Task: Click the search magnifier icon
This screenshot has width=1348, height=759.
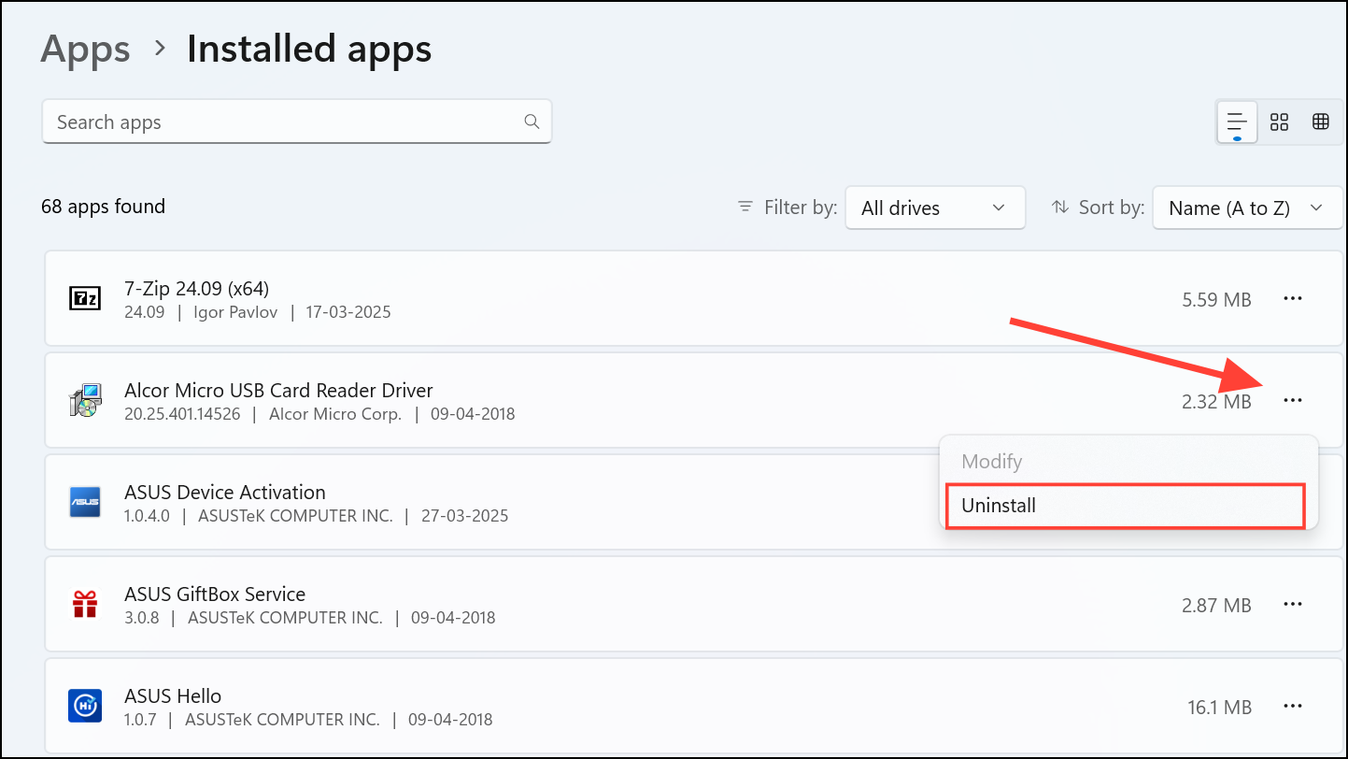Action: click(x=532, y=122)
